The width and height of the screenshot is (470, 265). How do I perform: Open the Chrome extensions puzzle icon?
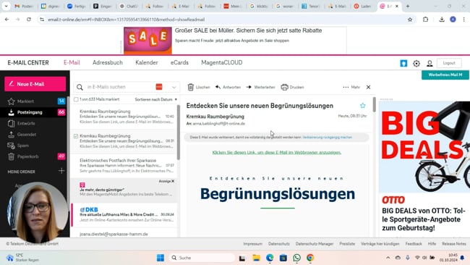(426, 20)
